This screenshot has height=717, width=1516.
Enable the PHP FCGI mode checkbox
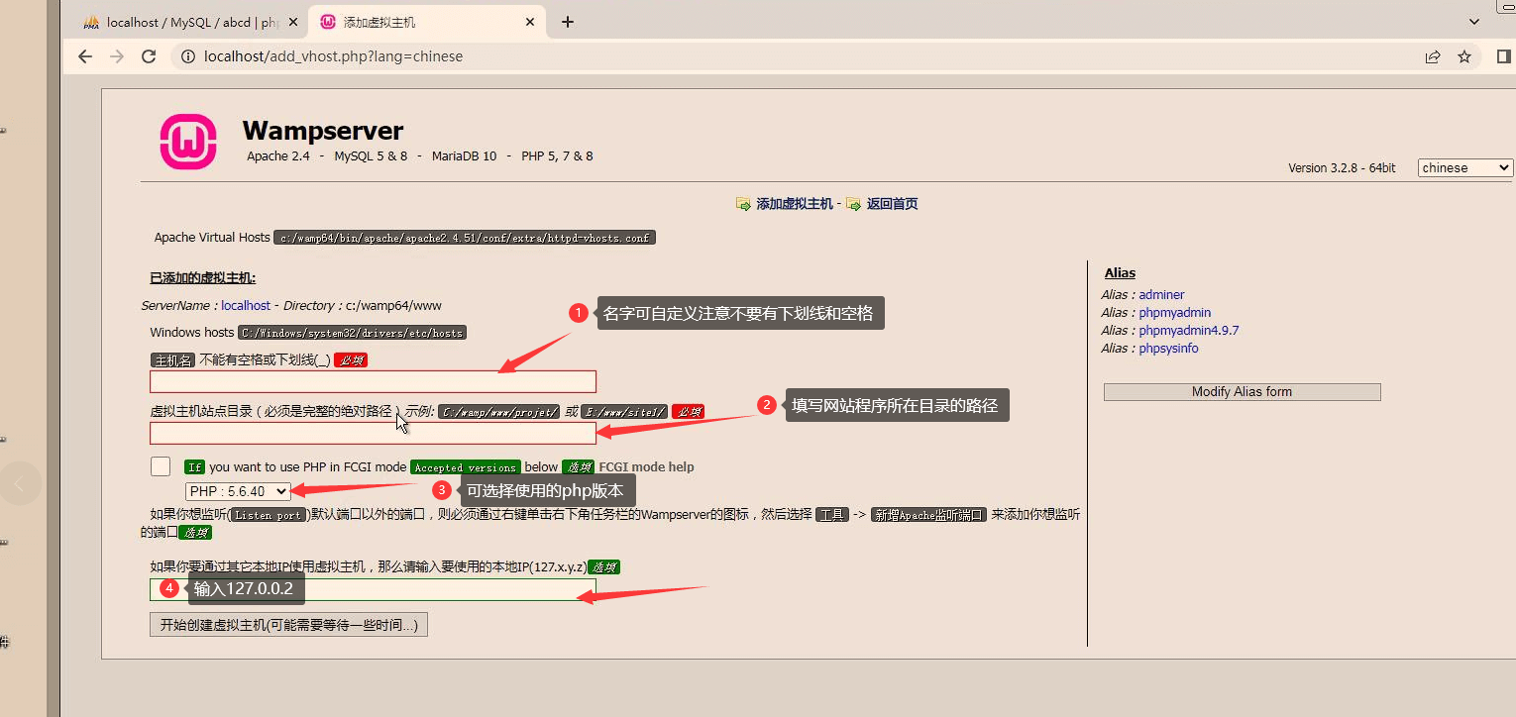(161, 466)
